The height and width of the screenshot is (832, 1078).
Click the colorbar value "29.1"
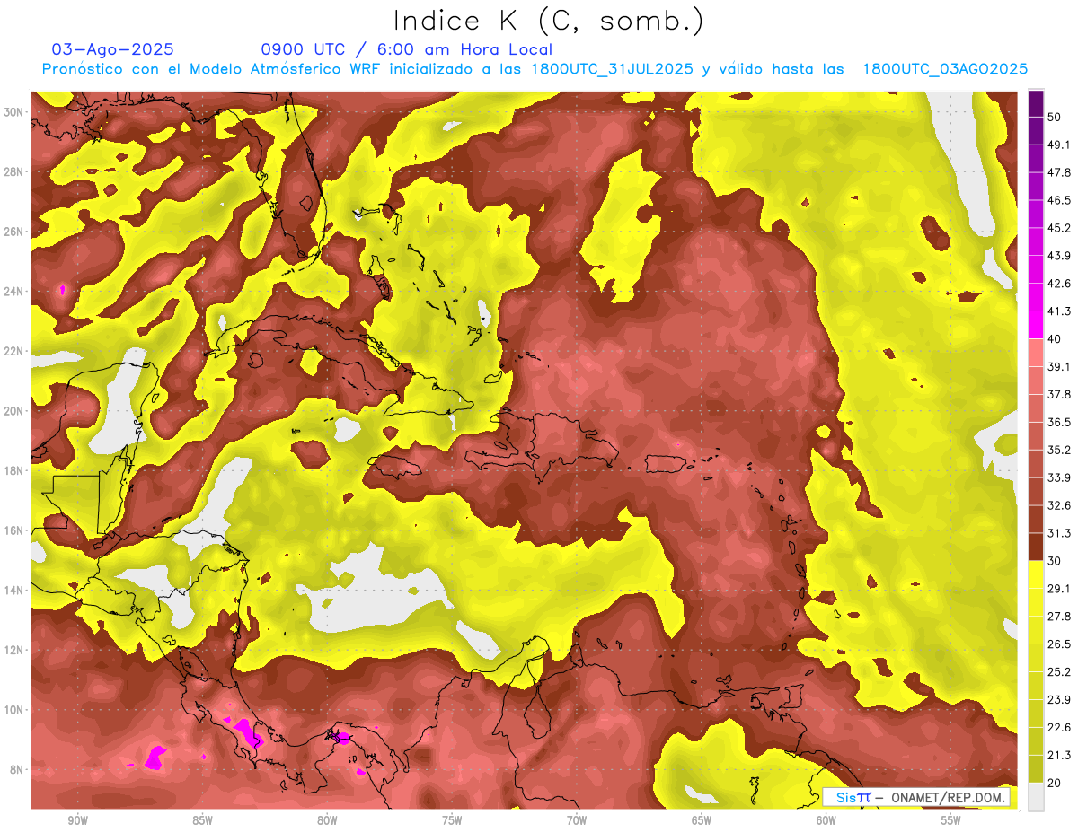coord(1058,589)
